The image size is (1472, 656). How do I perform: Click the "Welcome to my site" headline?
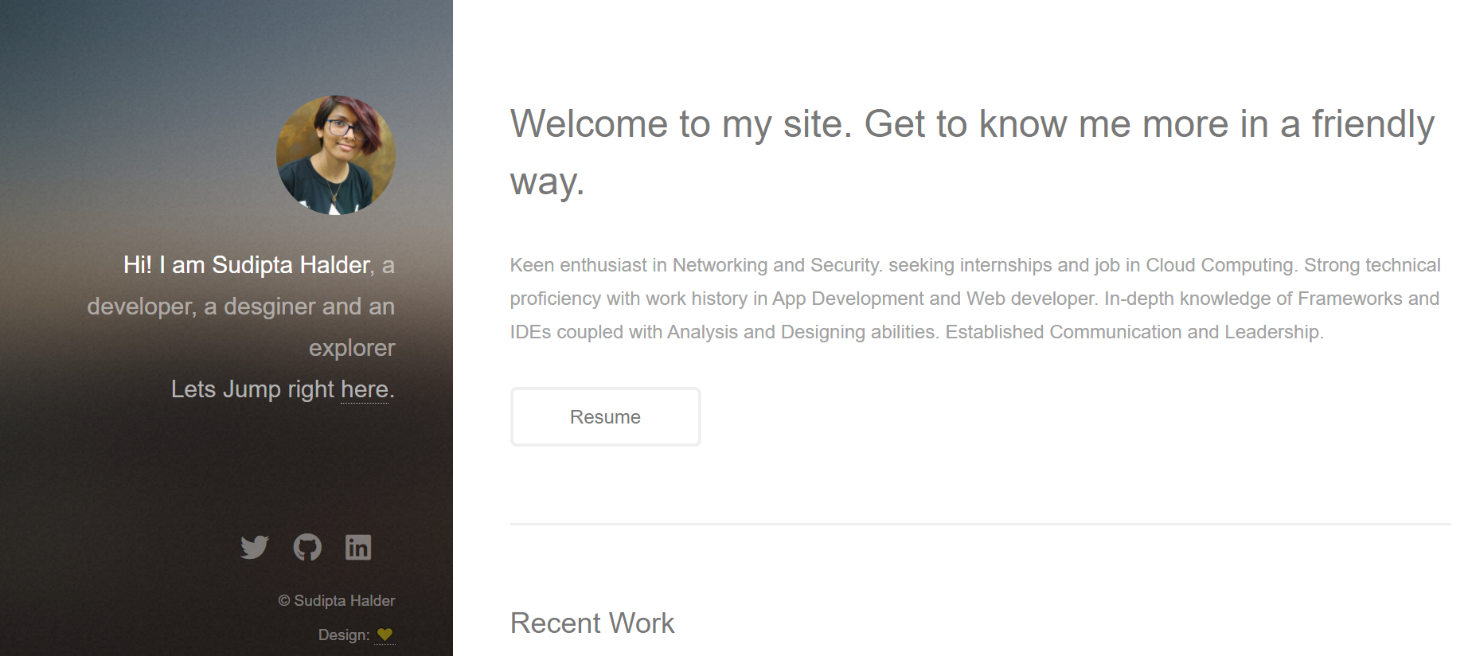tap(971, 125)
